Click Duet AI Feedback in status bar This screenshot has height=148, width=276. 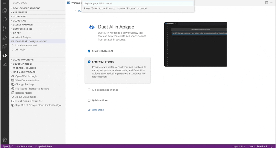258,146
